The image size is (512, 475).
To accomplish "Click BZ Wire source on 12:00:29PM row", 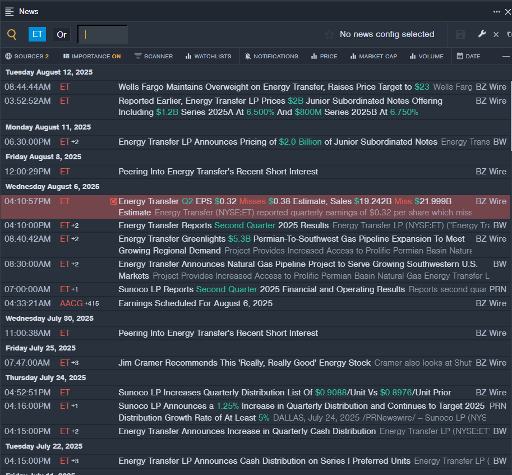I will pyautogui.click(x=491, y=172).
